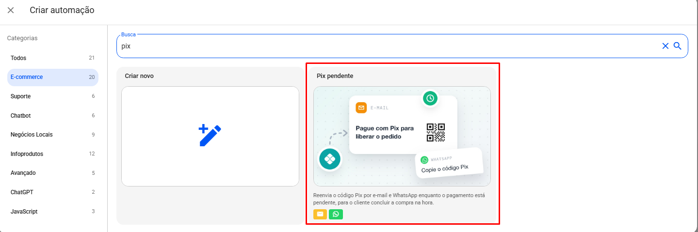Click the Copie o código Pix WhatsApp bubble

coord(450,164)
